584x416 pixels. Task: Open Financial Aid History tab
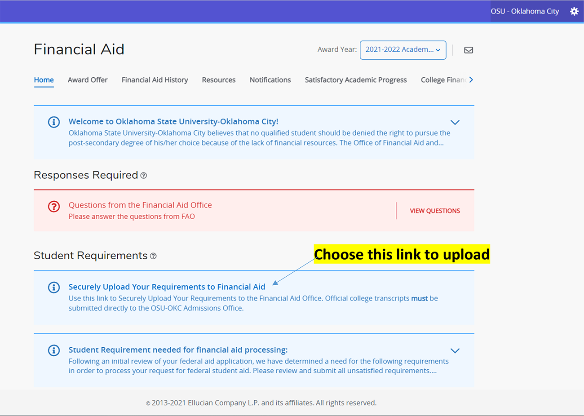tap(155, 80)
